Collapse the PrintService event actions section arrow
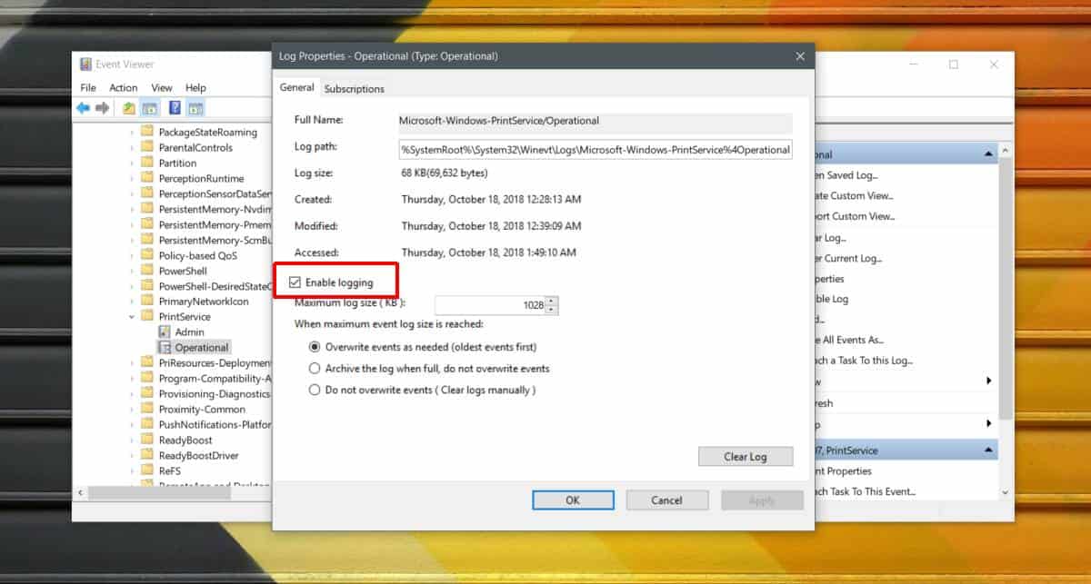The width and height of the screenshot is (1091, 584). 988,450
